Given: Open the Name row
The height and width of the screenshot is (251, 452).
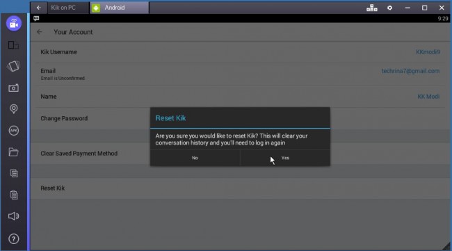Looking at the screenshot, I should 240,97.
